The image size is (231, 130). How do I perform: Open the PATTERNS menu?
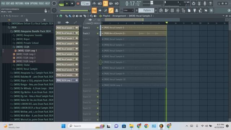[19, 3]
